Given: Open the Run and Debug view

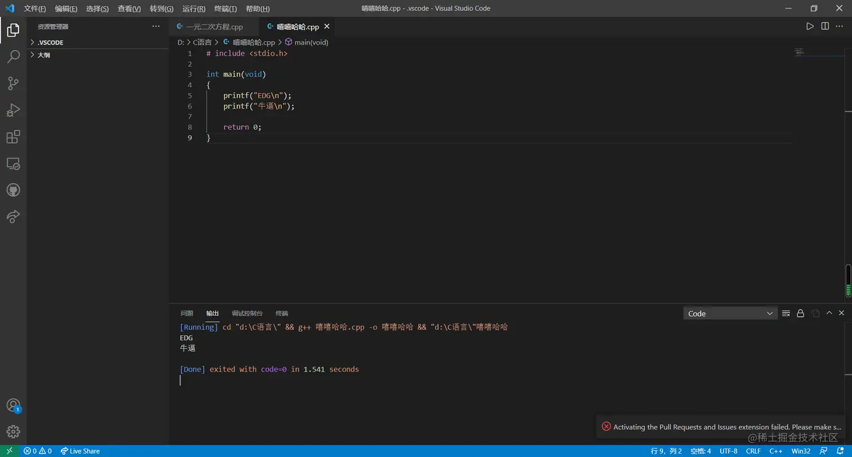Looking at the screenshot, I should [13, 110].
